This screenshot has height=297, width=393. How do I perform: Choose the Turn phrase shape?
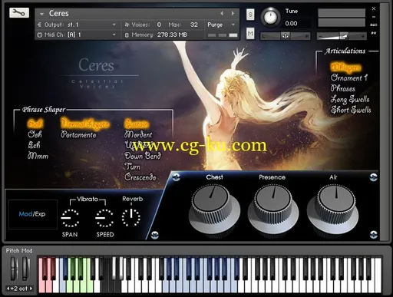click(132, 167)
